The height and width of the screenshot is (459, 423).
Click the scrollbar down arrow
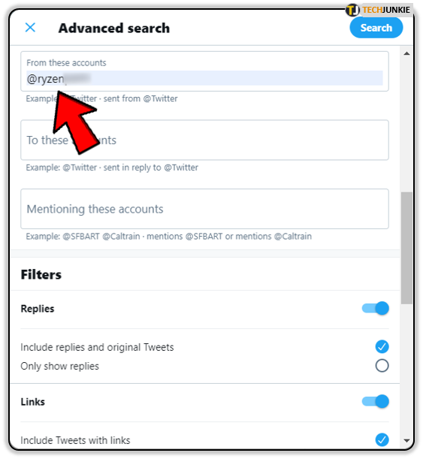[406, 440]
